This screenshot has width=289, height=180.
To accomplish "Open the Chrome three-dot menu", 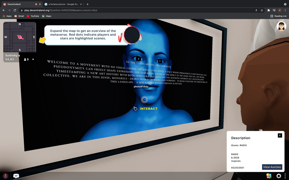I will pos(285,10).
